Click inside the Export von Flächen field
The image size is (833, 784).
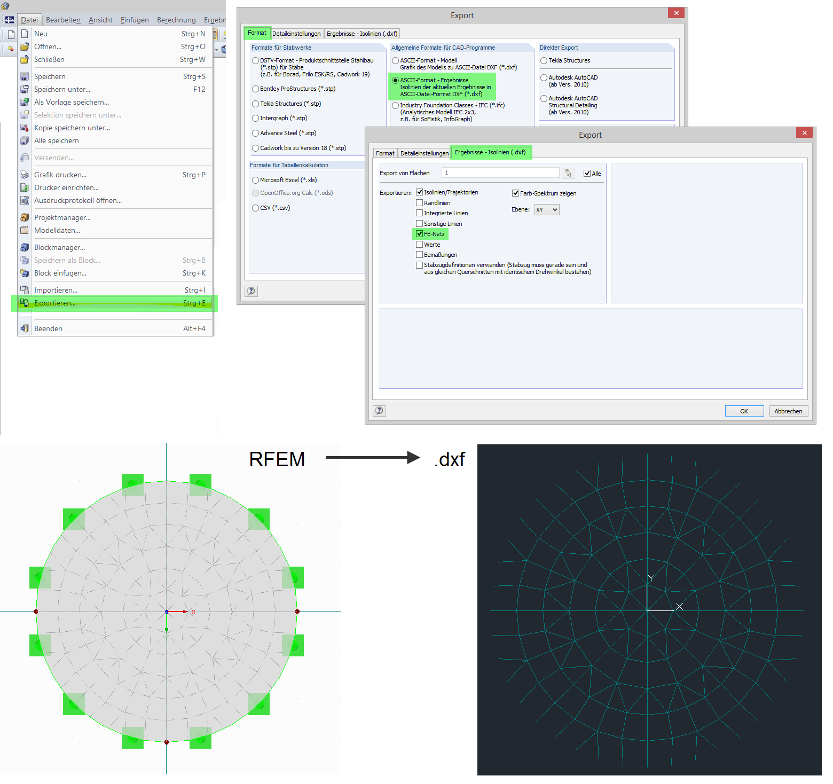[x=500, y=173]
